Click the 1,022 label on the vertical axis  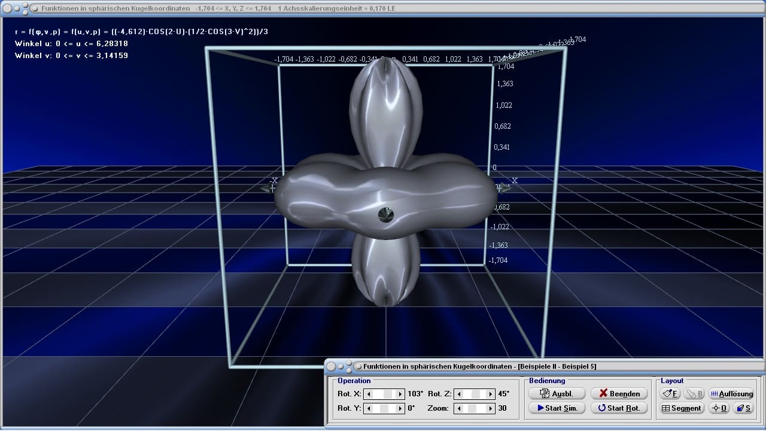point(503,105)
